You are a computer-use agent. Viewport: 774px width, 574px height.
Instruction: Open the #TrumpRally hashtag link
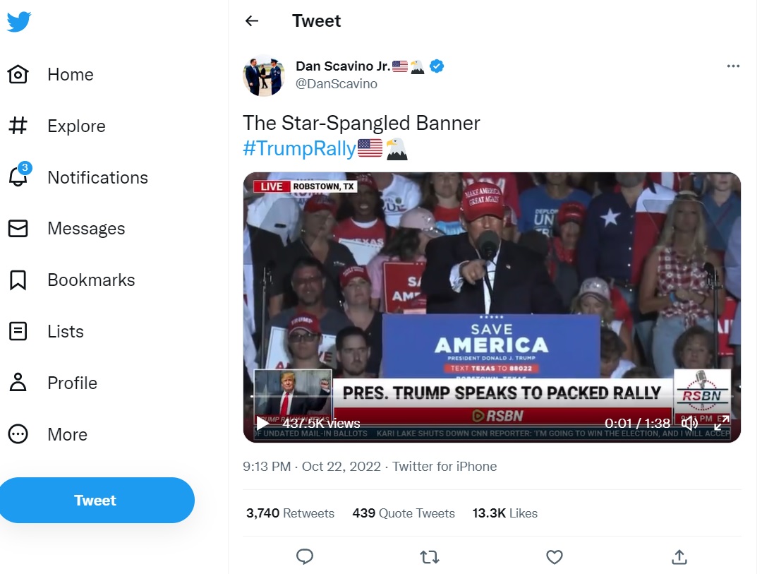296,149
